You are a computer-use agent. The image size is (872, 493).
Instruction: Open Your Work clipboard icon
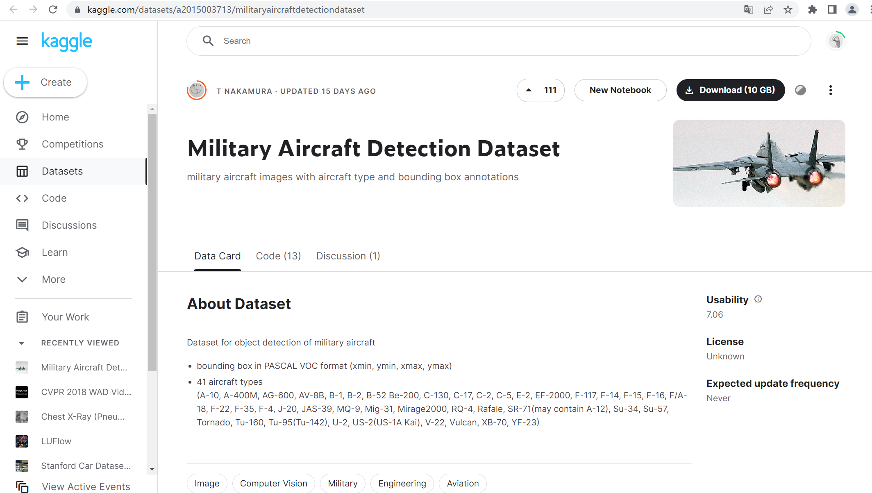point(22,316)
